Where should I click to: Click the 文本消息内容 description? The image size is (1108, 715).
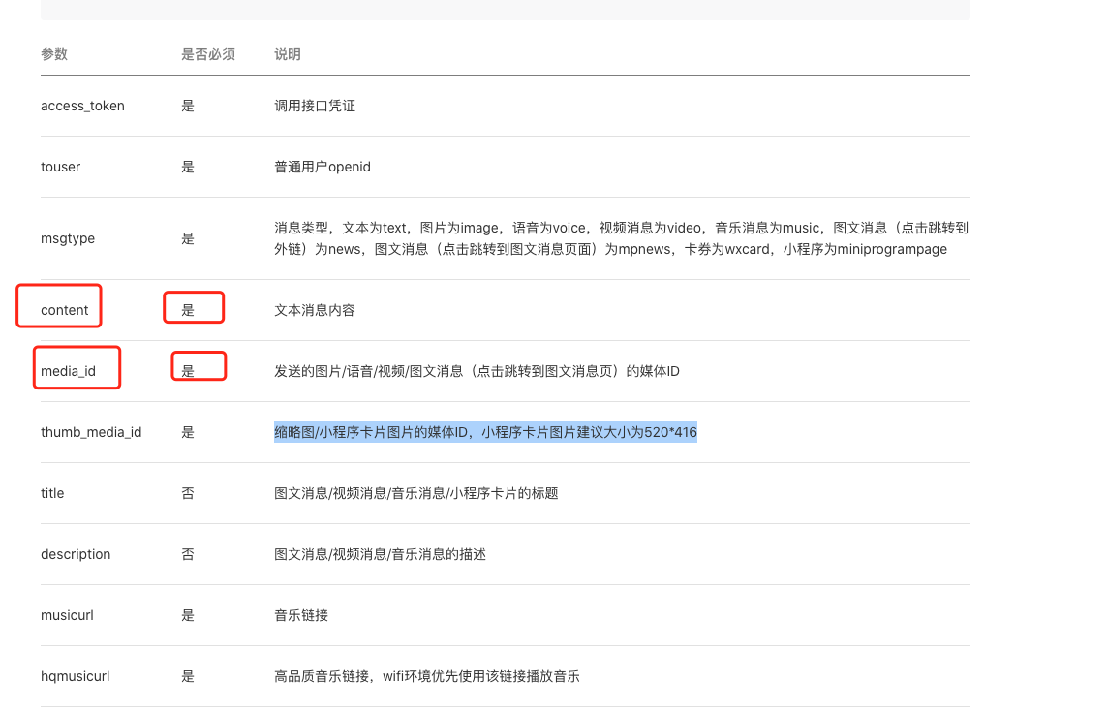point(315,310)
